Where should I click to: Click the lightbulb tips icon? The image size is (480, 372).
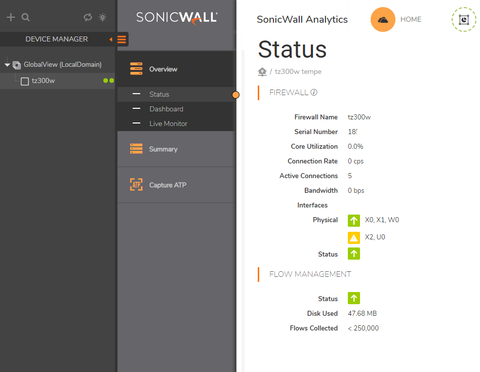(103, 18)
